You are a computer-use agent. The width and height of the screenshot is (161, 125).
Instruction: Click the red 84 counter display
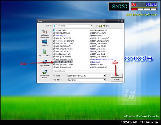click(x=134, y=5)
